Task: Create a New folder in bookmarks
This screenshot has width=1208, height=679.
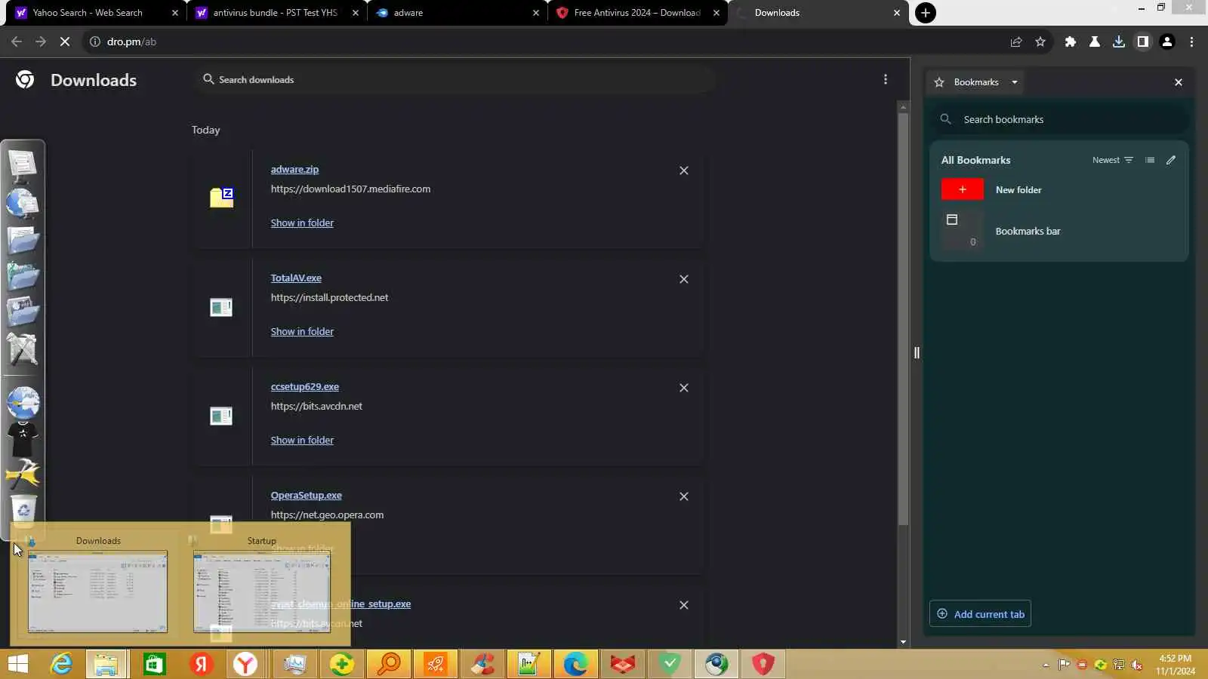Action: [1059, 189]
